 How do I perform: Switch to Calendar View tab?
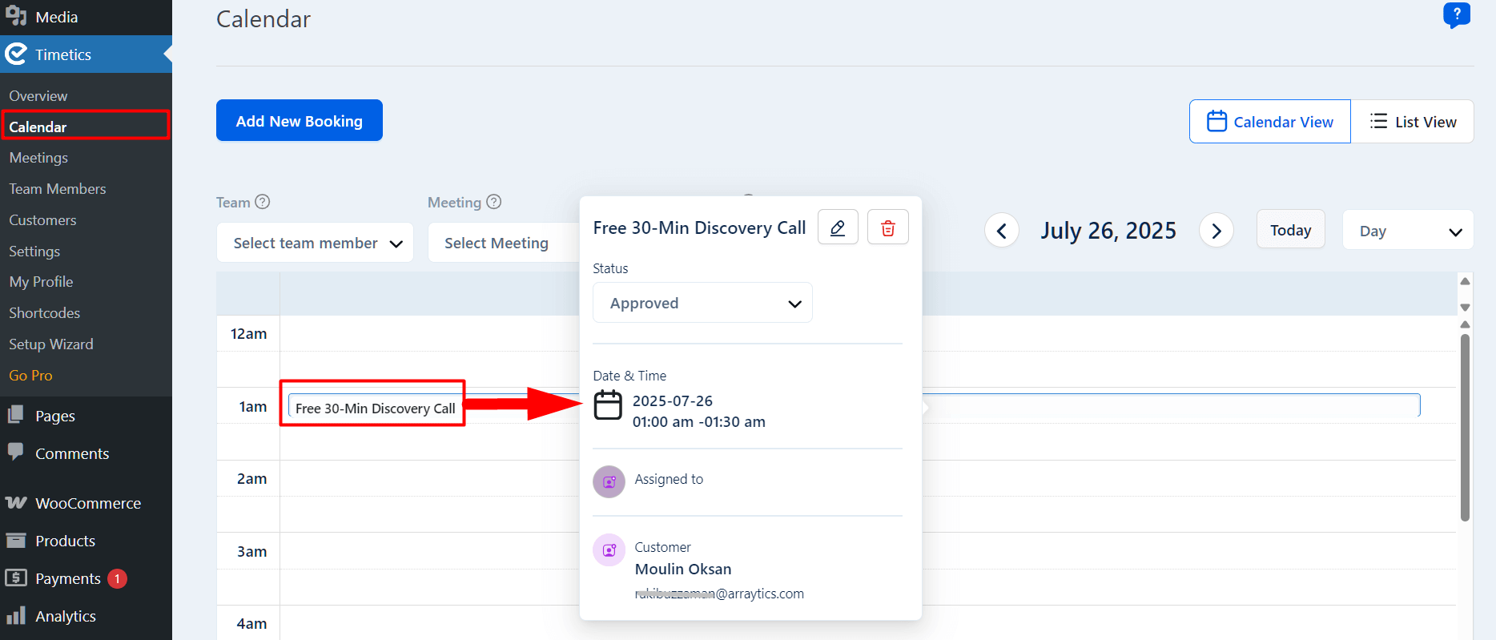(x=1270, y=122)
